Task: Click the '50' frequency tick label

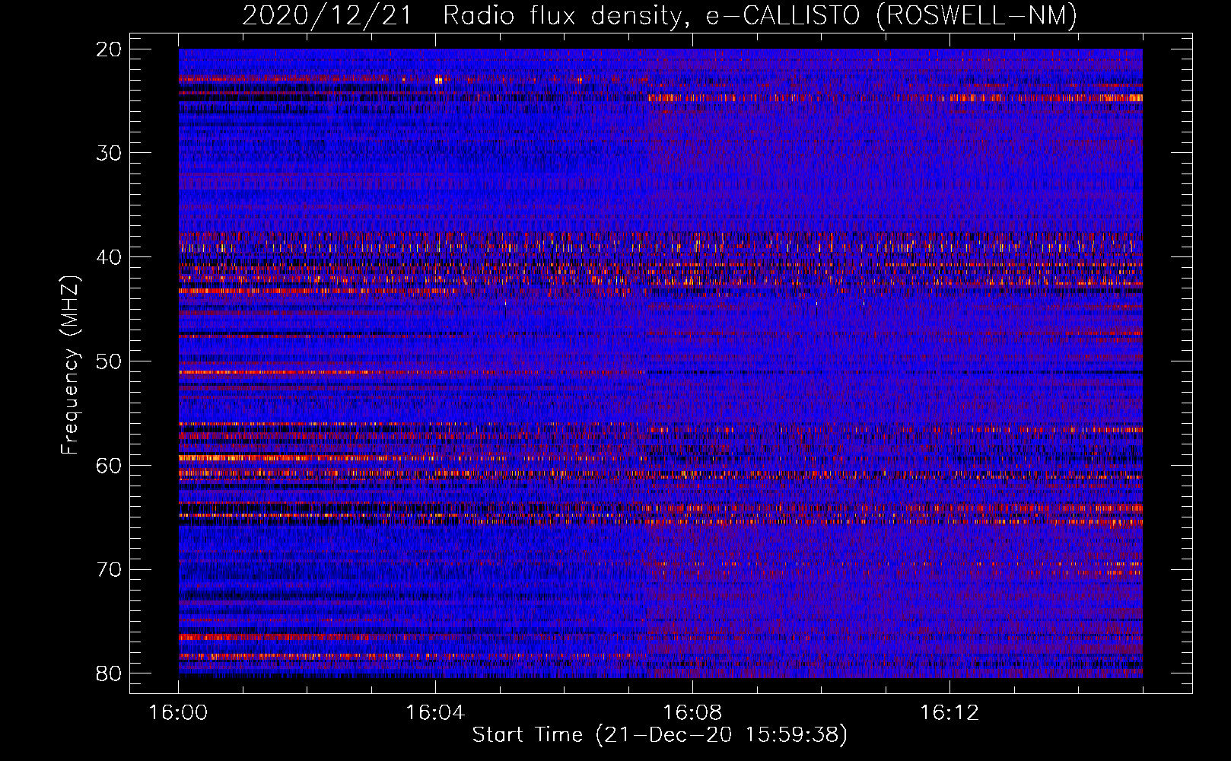Action: point(110,361)
